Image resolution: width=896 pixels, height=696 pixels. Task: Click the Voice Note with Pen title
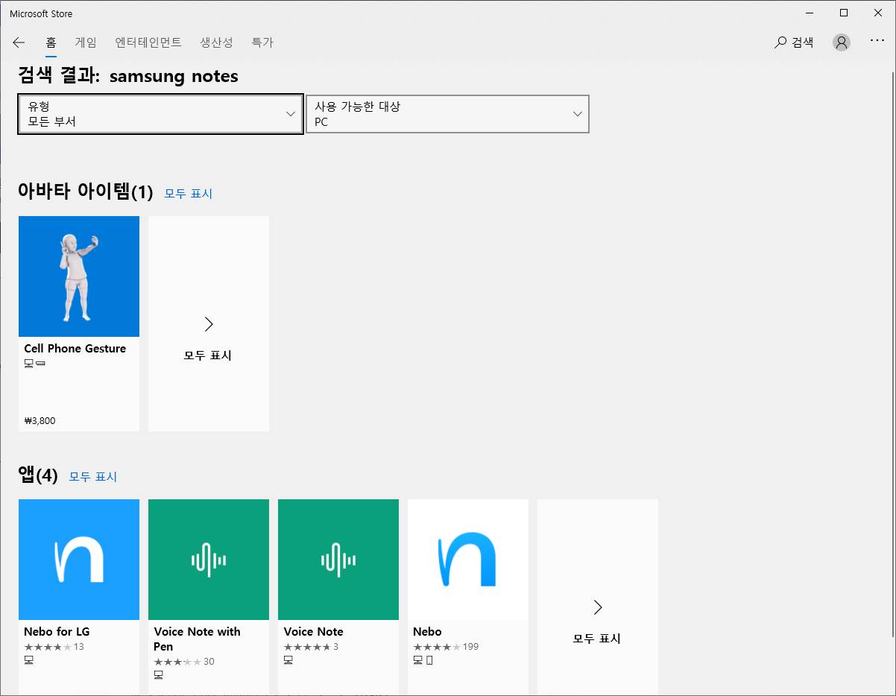click(x=198, y=639)
